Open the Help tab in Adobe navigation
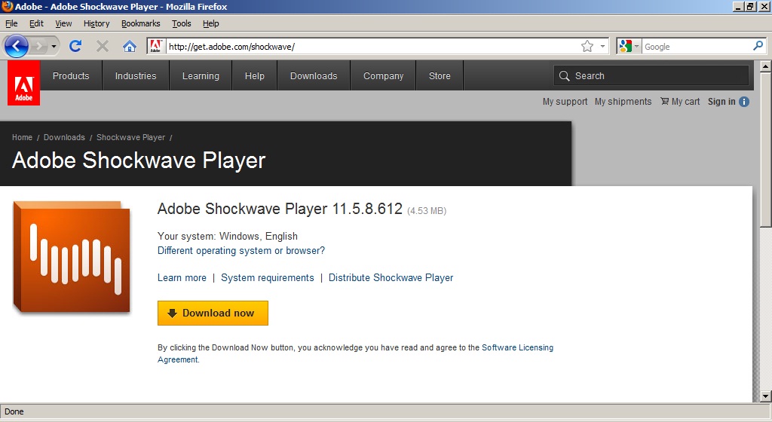The width and height of the screenshot is (772, 422). (255, 76)
